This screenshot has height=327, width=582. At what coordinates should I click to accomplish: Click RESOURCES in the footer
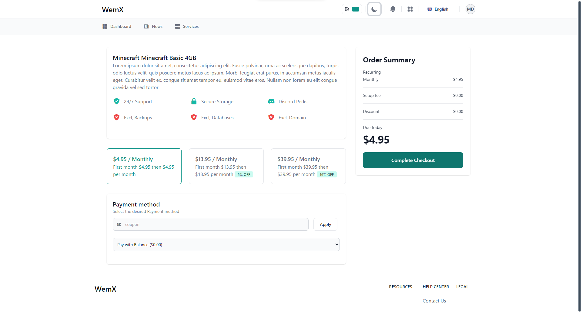(400, 287)
